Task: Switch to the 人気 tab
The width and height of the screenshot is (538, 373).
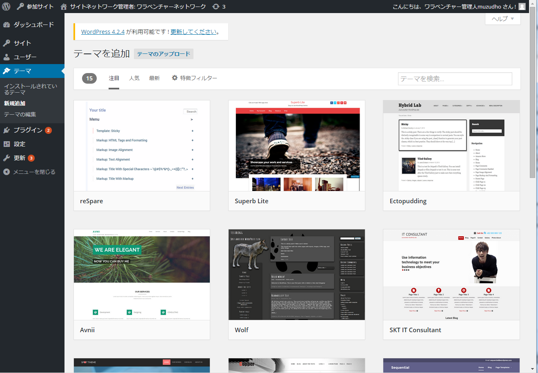Action: pyautogui.click(x=134, y=78)
